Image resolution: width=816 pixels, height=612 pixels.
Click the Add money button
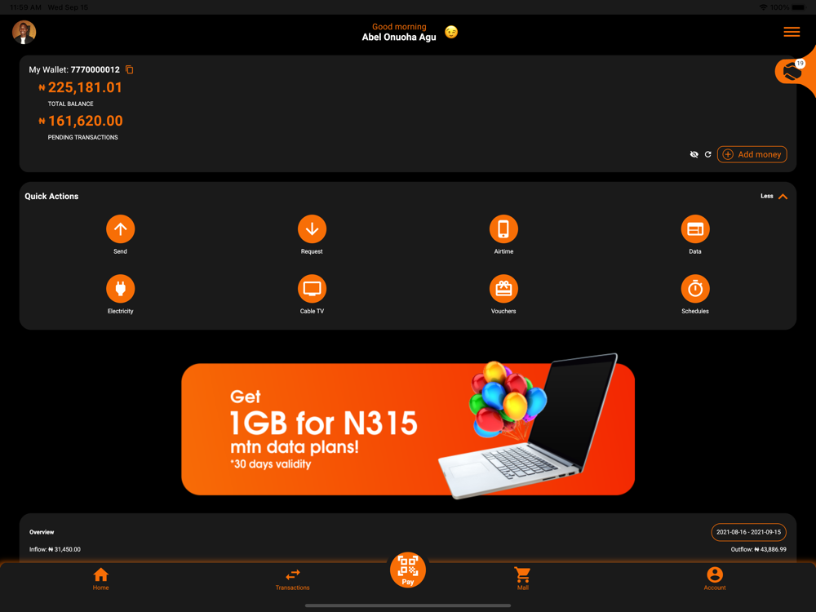click(x=752, y=154)
